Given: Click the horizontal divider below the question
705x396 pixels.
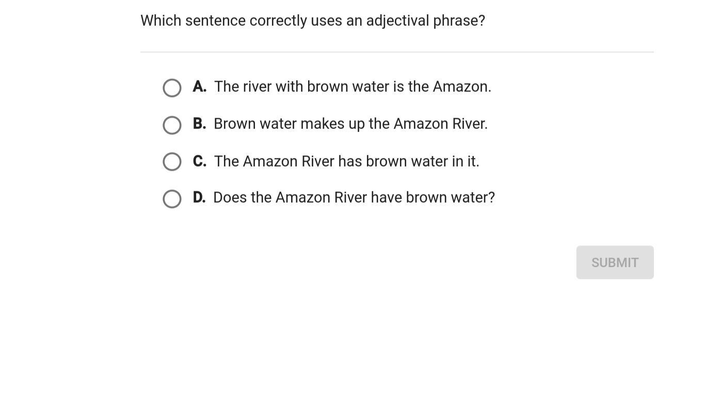Looking at the screenshot, I should click(396, 52).
